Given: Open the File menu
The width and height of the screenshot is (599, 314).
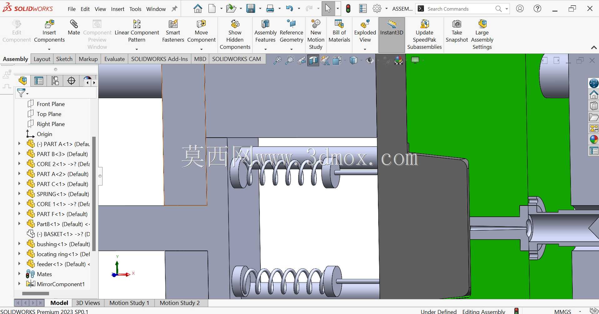Looking at the screenshot, I should [x=72, y=9].
